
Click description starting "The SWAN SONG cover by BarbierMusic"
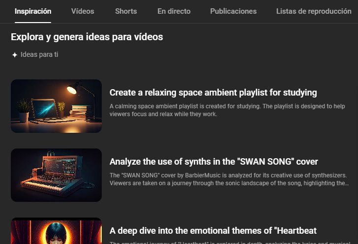(229, 179)
